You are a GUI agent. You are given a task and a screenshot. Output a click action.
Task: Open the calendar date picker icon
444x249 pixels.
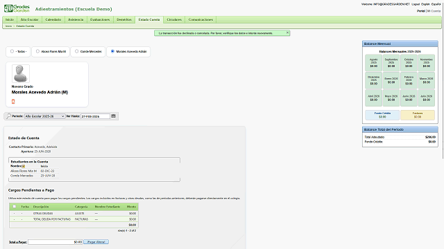[x=113, y=116]
